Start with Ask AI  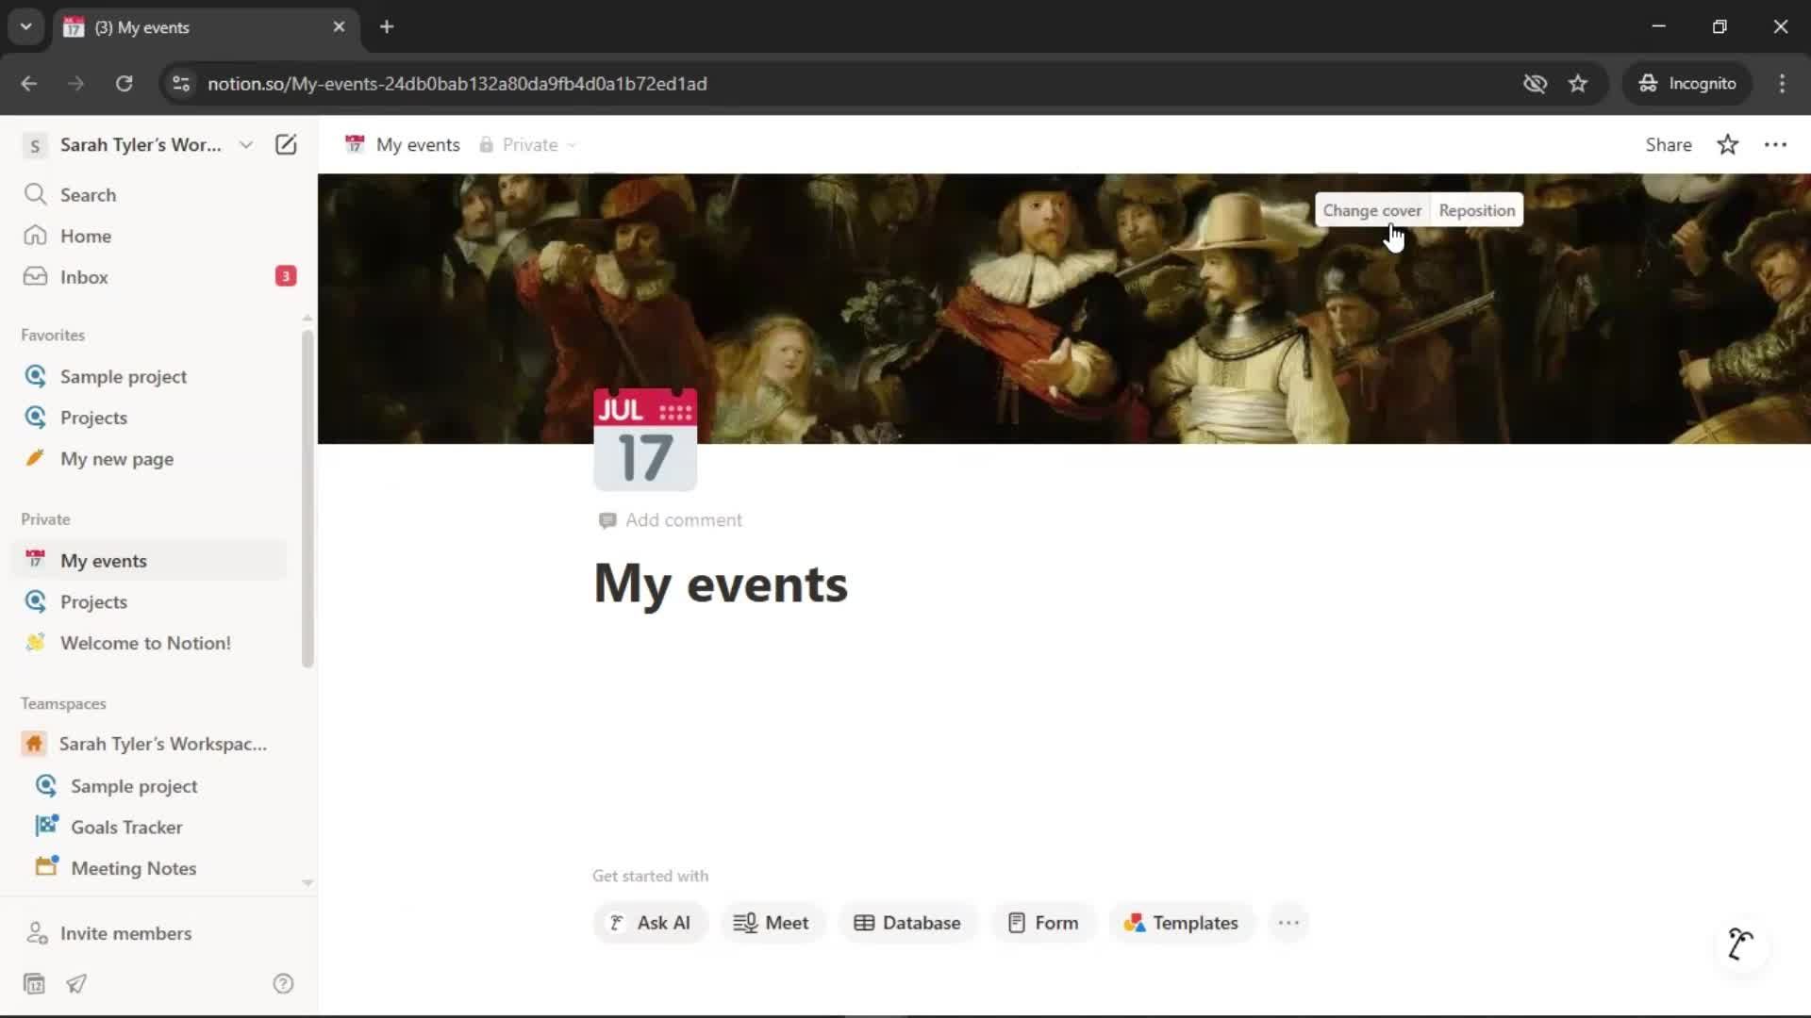650,923
